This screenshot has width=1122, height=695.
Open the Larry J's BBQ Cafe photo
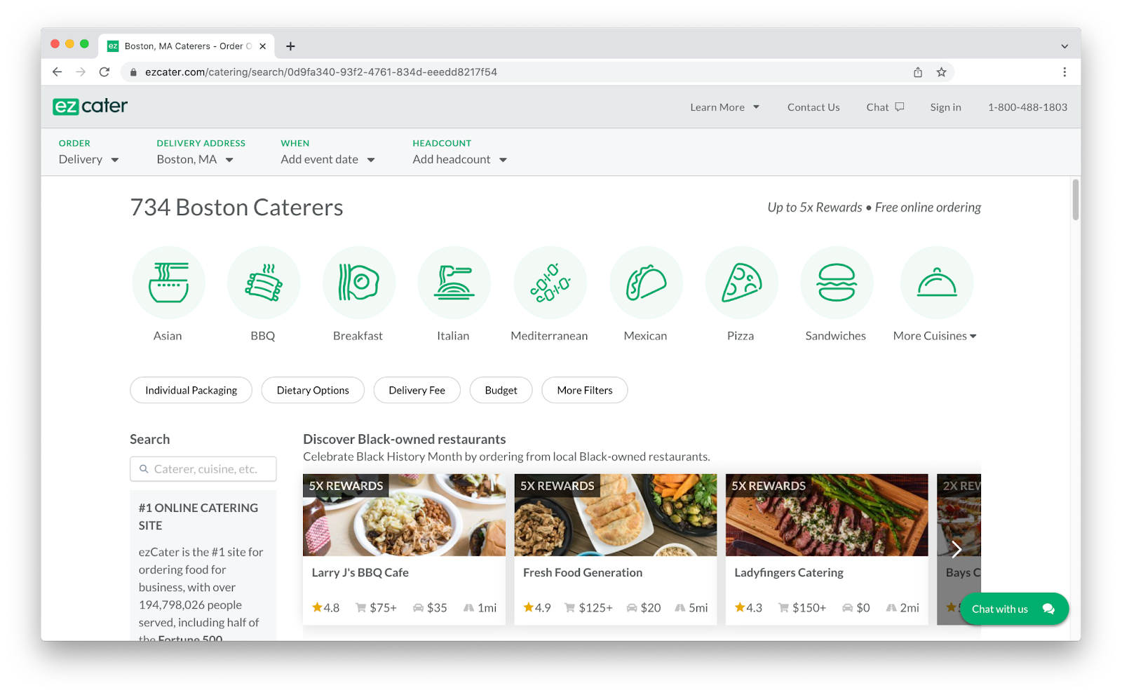404,515
